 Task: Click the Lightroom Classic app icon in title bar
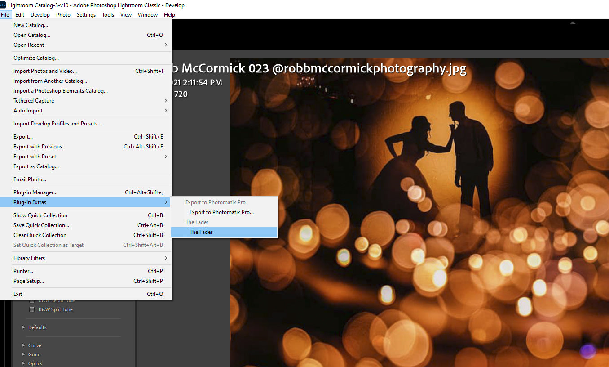(x=3, y=5)
